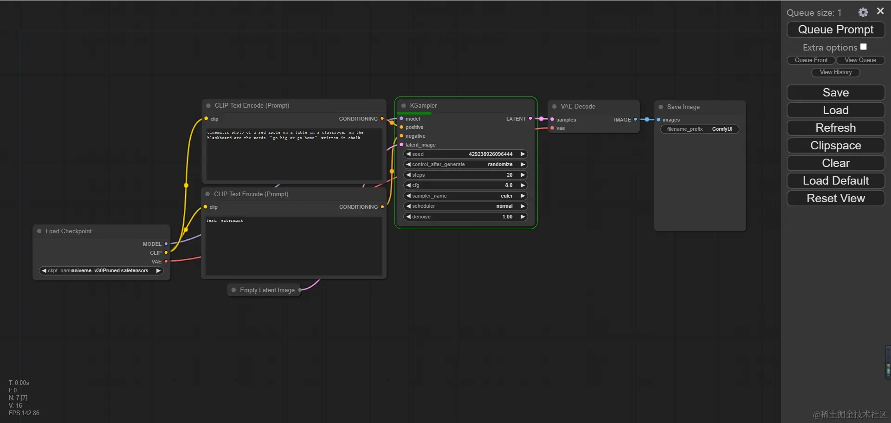The width and height of the screenshot is (891, 423).
Task: Save the workflow with the Save button
Action: [836, 93]
